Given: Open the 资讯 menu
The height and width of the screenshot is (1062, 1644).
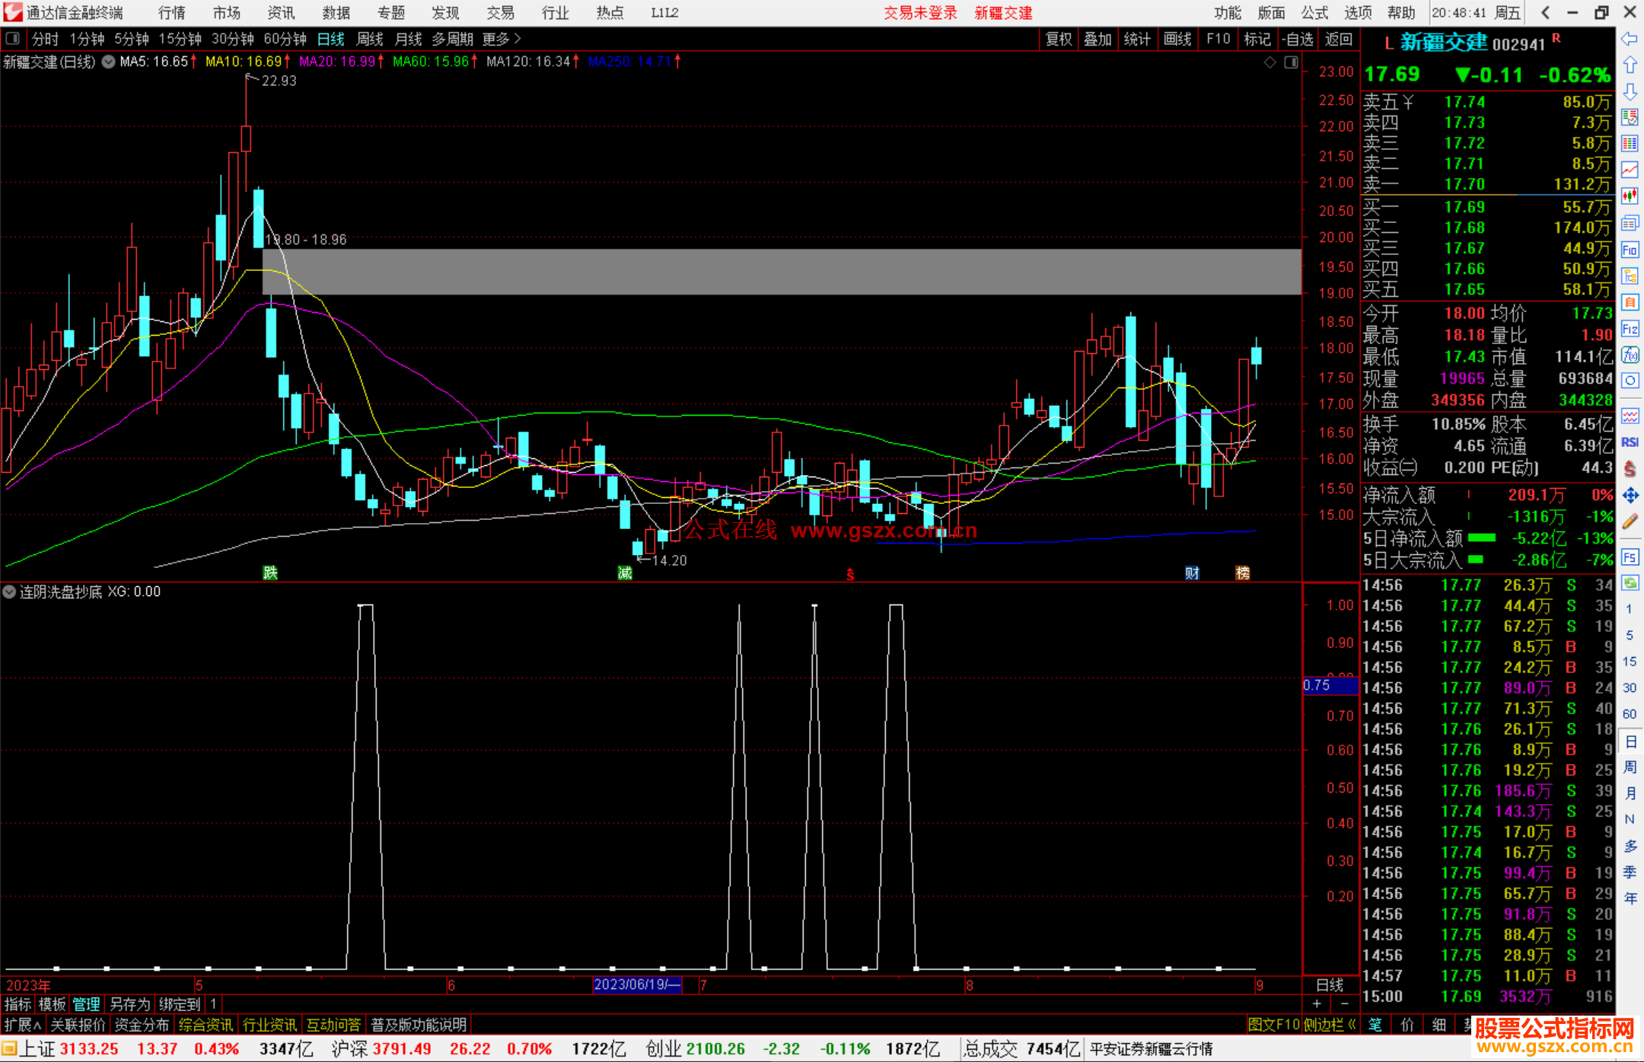Looking at the screenshot, I should (280, 13).
